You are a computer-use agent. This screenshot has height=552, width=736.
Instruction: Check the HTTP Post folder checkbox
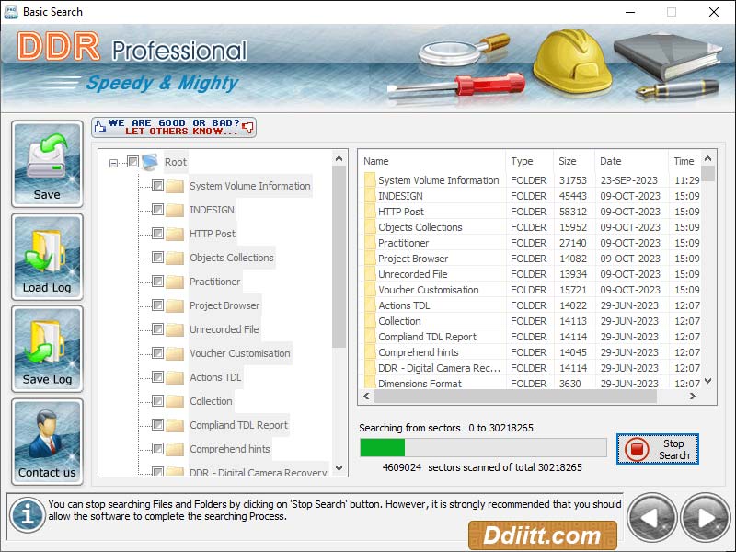[157, 232]
